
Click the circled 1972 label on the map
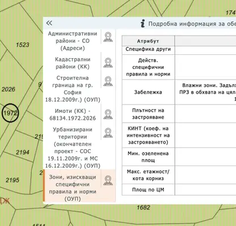[10, 113]
